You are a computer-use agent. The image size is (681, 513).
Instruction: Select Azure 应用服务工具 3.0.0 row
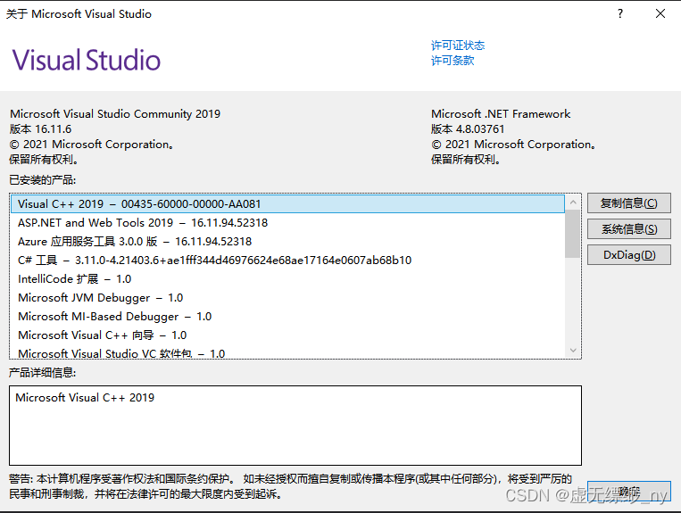287,241
